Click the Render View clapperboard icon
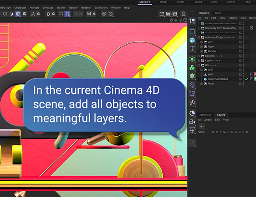 coord(161,14)
